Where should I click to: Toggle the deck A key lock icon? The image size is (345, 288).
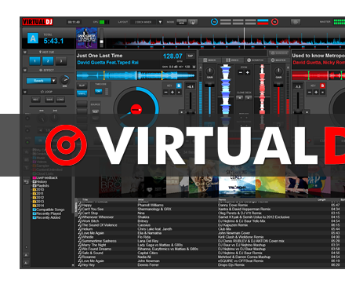point(179,86)
